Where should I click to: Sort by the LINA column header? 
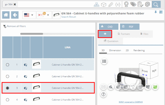(x=67, y=47)
